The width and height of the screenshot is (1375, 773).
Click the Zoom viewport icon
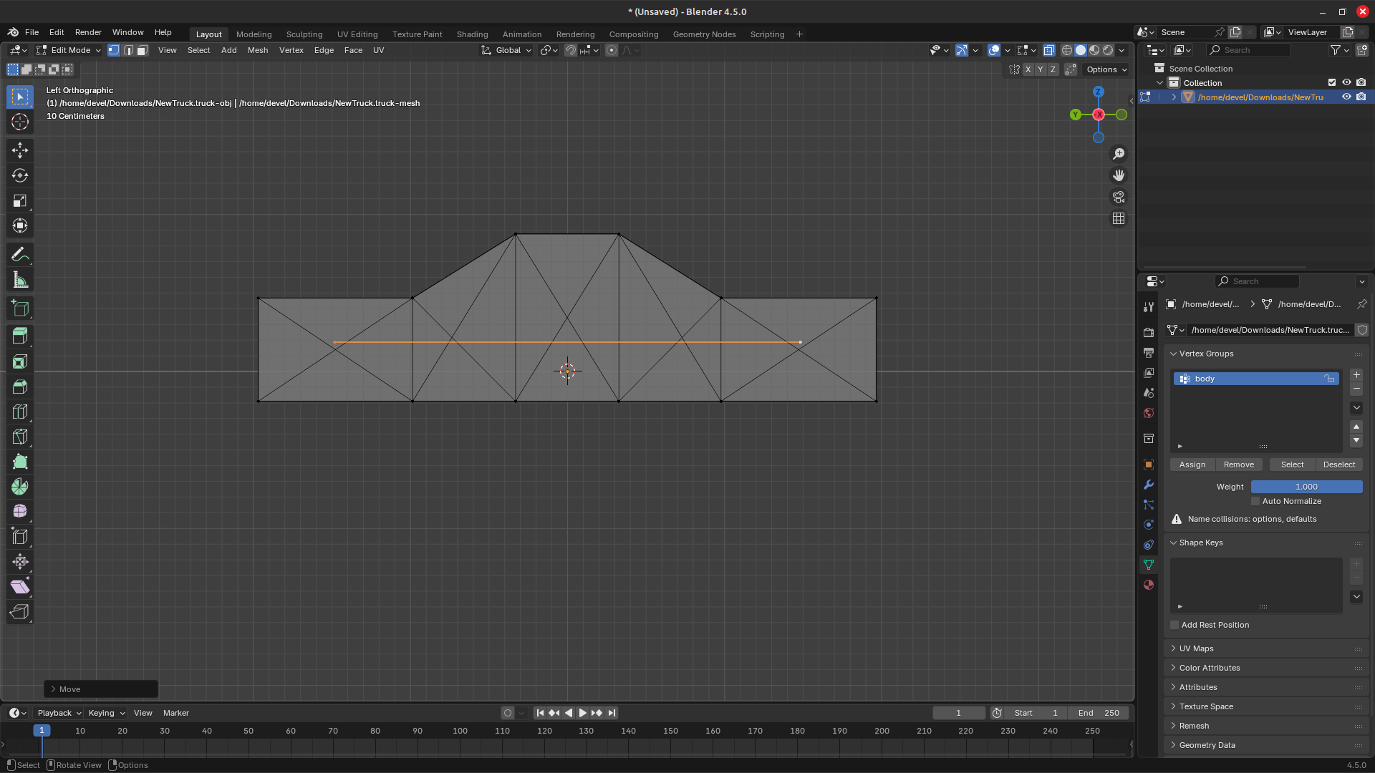(x=1119, y=154)
